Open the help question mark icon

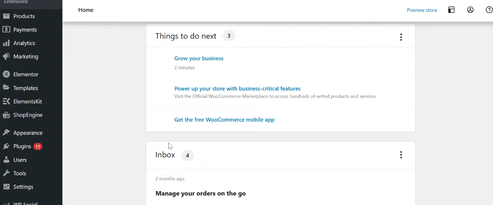489,10
